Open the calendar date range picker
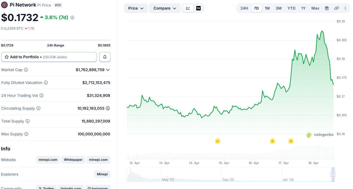The width and height of the screenshot is (353, 189). pyautogui.click(x=327, y=8)
